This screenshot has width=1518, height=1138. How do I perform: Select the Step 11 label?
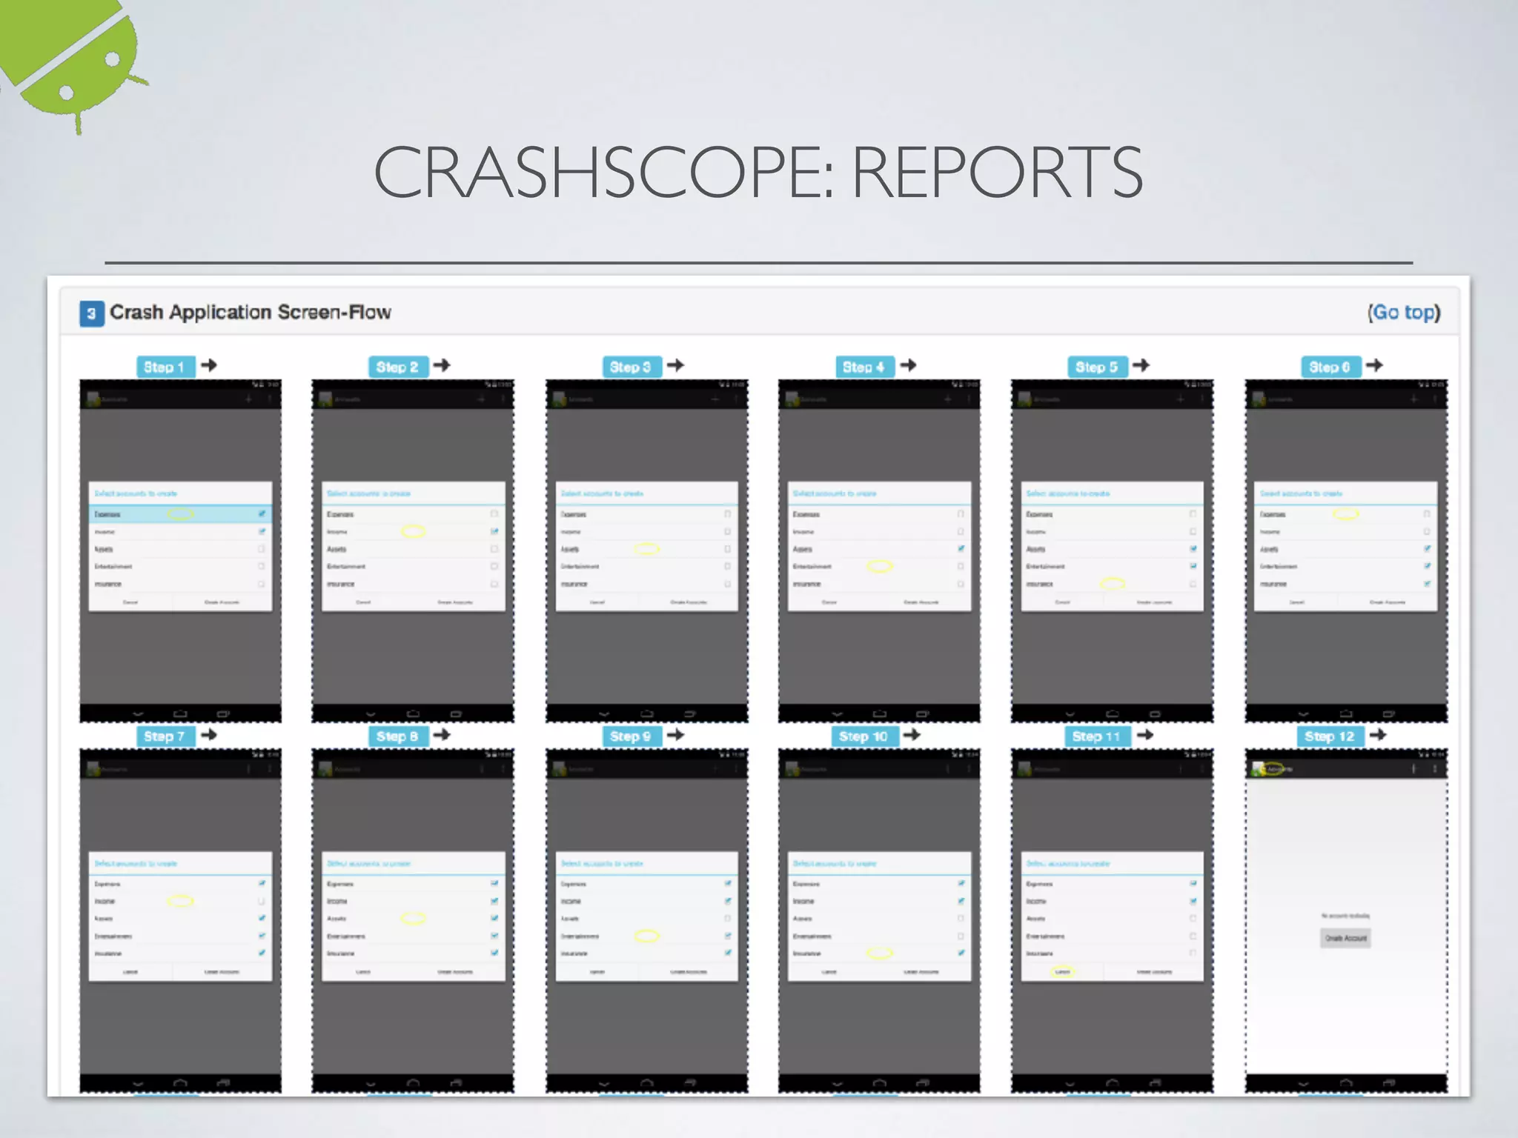pos(1097,736)
